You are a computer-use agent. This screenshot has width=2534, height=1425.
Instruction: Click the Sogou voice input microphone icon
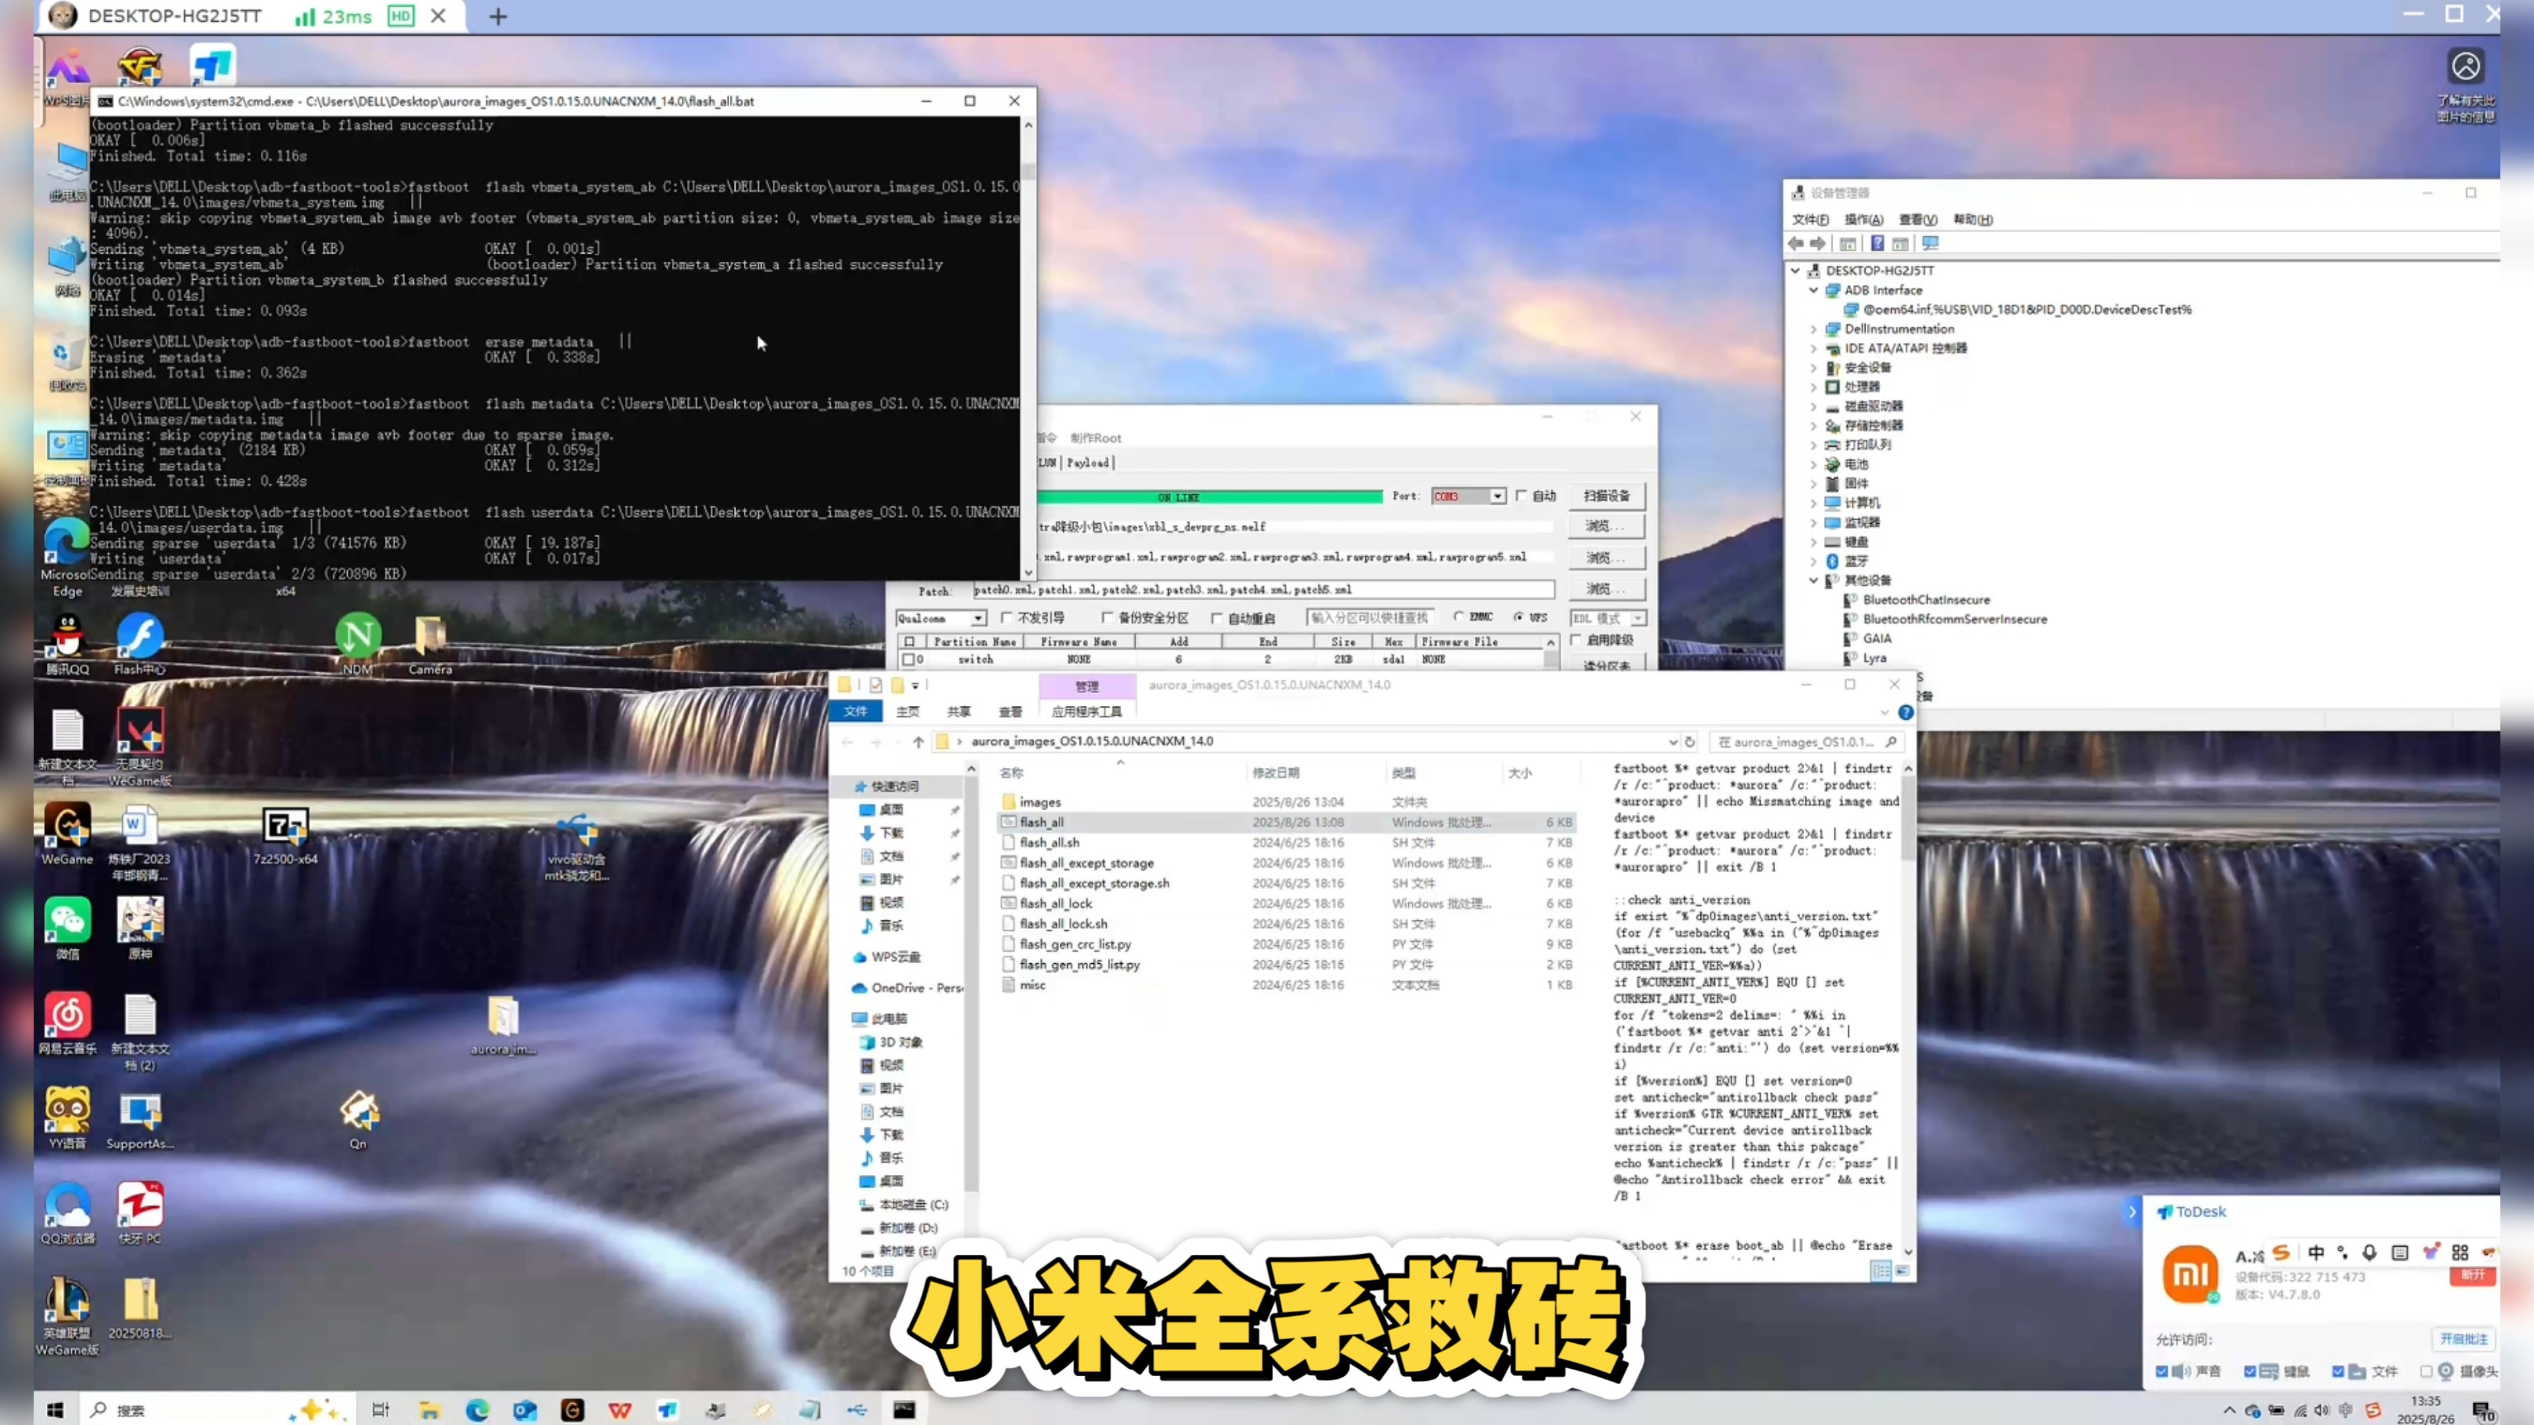pos(2370,1252)
